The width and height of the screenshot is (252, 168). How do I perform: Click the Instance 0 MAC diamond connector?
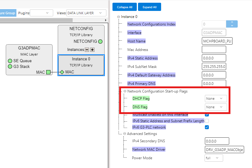click(x=62, y=72)
